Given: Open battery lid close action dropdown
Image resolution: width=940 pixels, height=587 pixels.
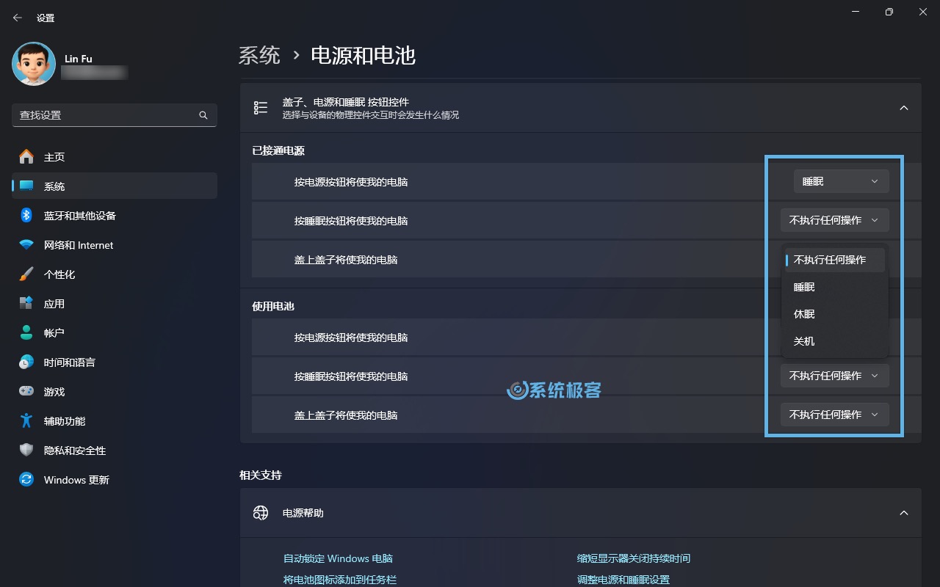Looking at the screenshot, I should click(x=834, y=415).
